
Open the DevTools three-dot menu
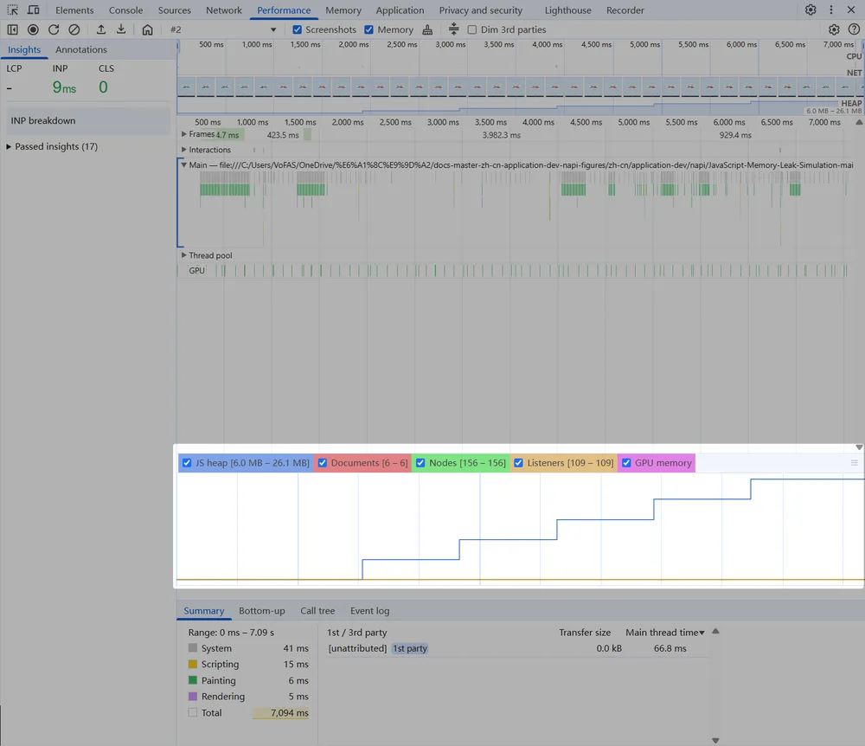pos(830,10)
